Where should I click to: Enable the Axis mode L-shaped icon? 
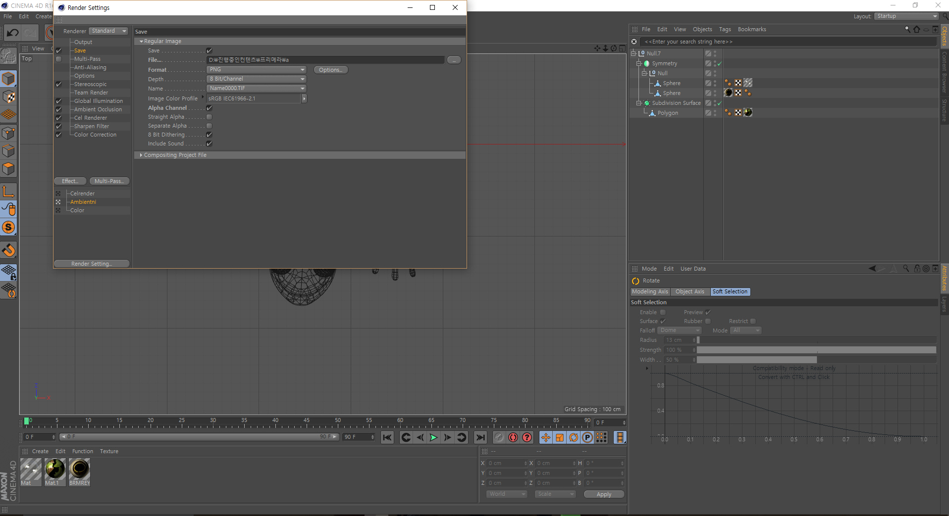coord(9,191)
